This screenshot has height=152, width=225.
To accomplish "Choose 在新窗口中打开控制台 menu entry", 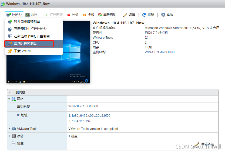I will (x=34, y=29).
